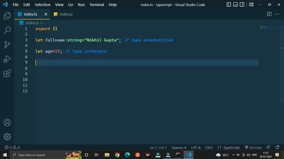Start Go Live server
Screen dimensions: 284x159
pos(253,148)
